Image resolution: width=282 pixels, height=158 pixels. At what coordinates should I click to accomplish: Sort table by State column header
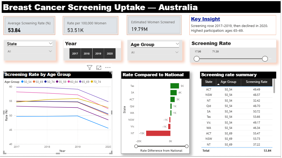pyautogui.click(x=209, y=82)
